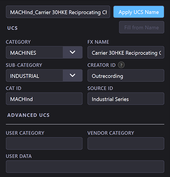Screen dimensions: 170x177
Task: Click the empty User Category field
Action: pyautogui.click(x=44, y=144)
